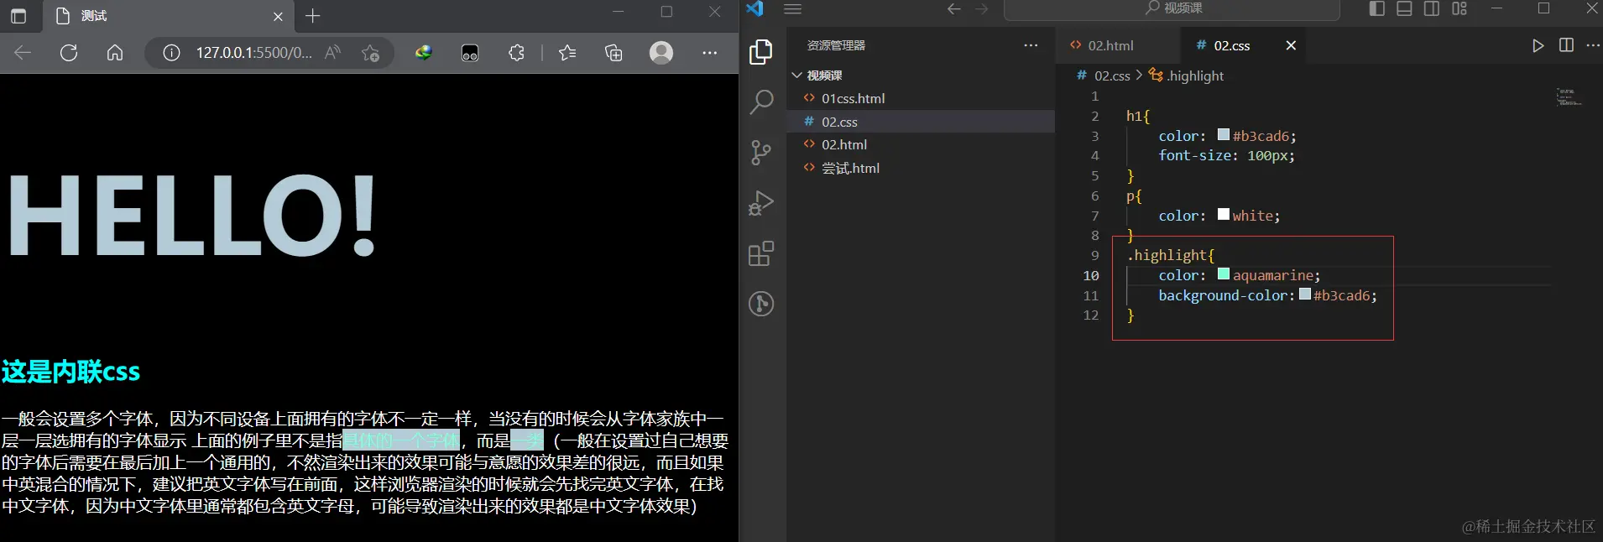Split the editor to the right
This screenshot has height=542, width=1603.
pos(1566,45)
